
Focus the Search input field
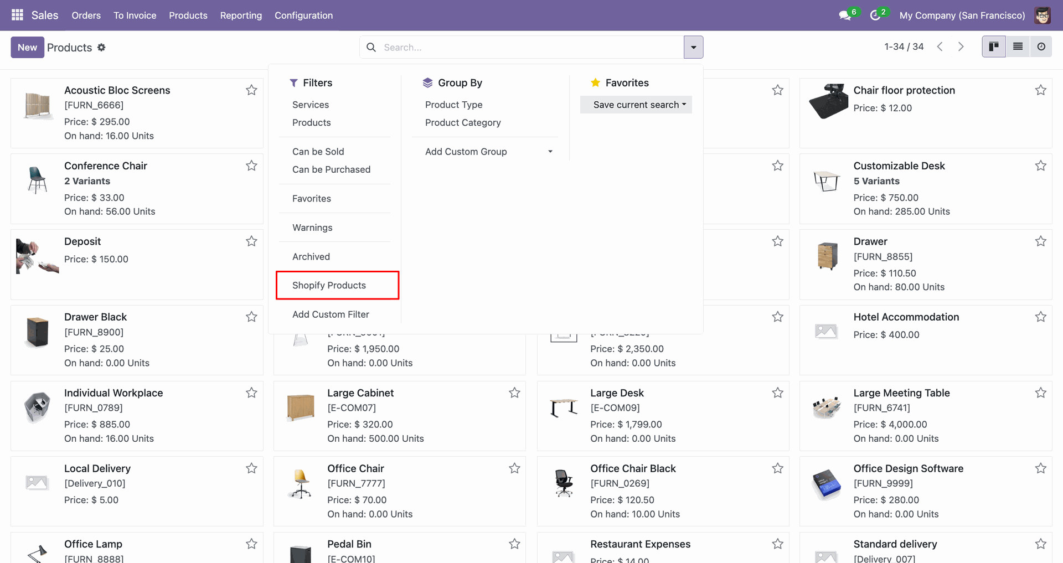[531, 48]
